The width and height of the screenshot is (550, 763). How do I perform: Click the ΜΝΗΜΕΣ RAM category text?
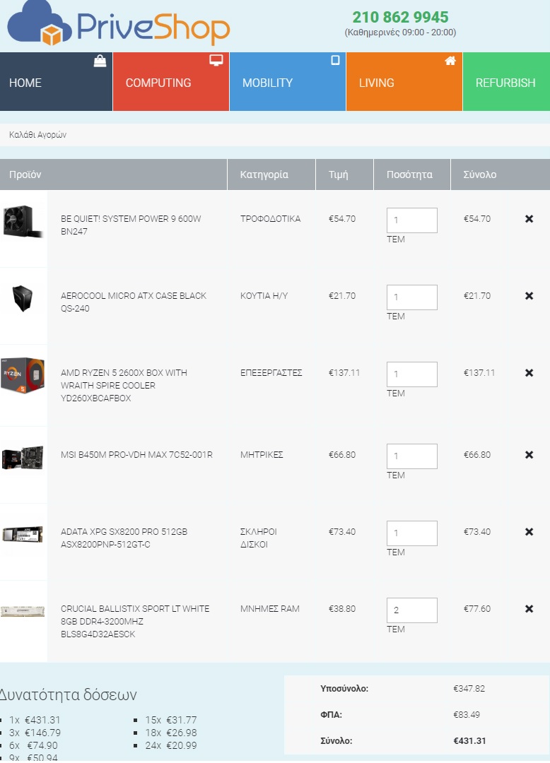click(269, 609)
